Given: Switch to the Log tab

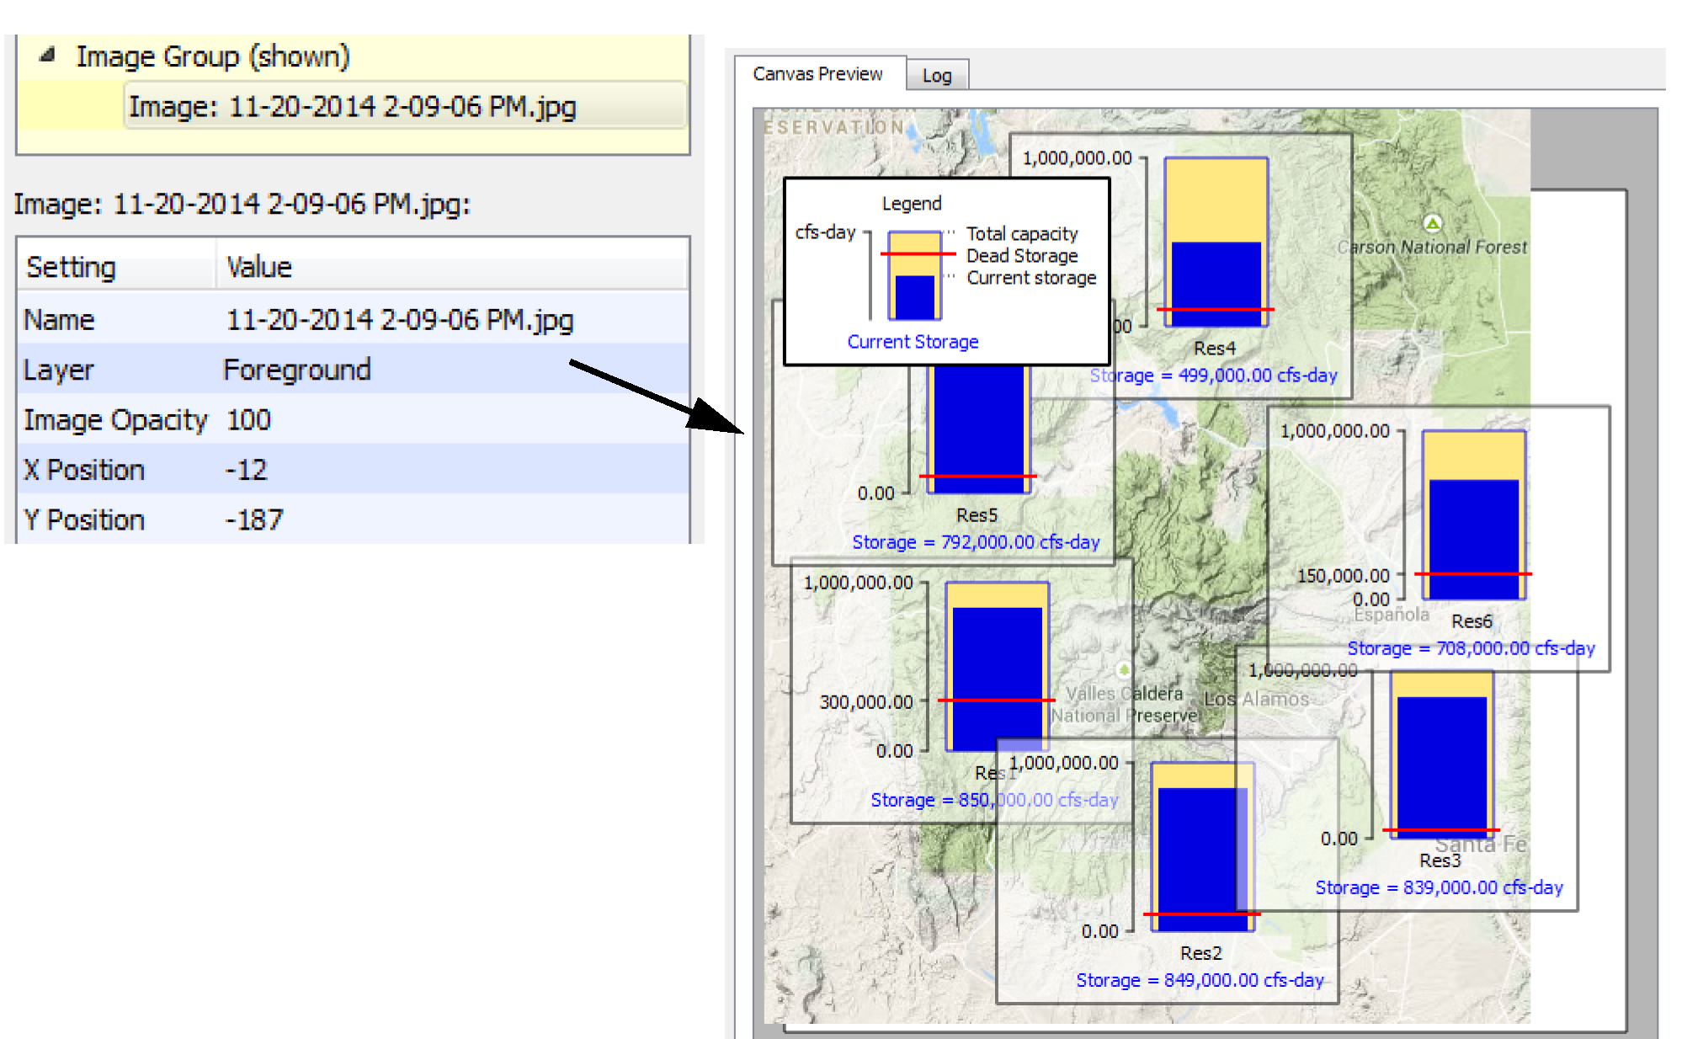Looking at the screenshot, I should pyautogui.click(x=936, y=76).
